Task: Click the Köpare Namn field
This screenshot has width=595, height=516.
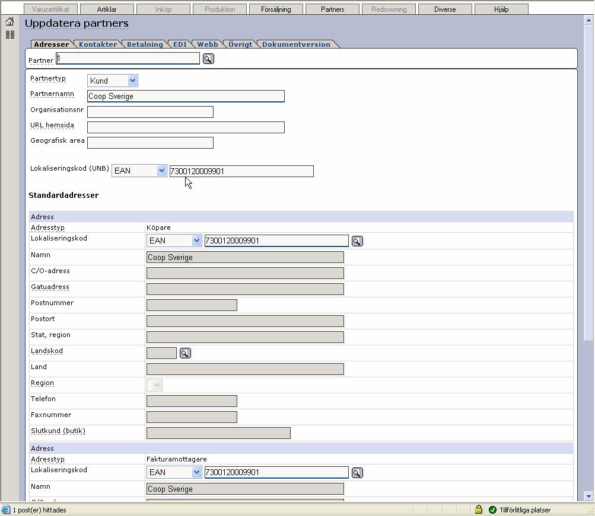Action: tap(245, 257)
